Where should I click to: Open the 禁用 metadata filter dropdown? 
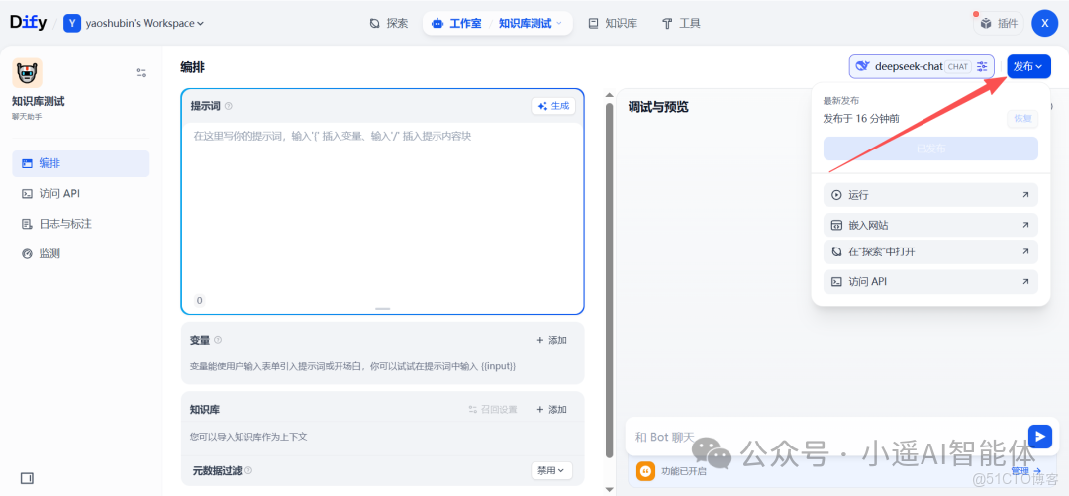[551, 471]
